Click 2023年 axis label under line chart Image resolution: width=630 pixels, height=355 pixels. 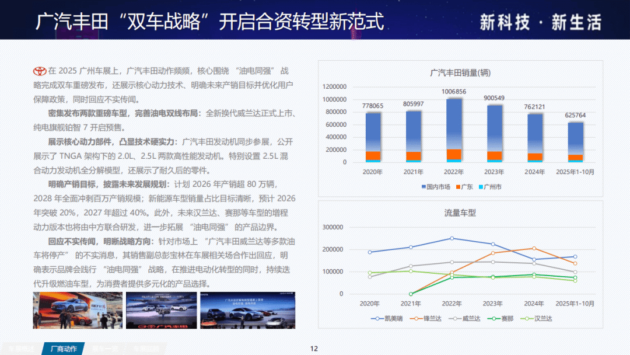click(492, 304)
